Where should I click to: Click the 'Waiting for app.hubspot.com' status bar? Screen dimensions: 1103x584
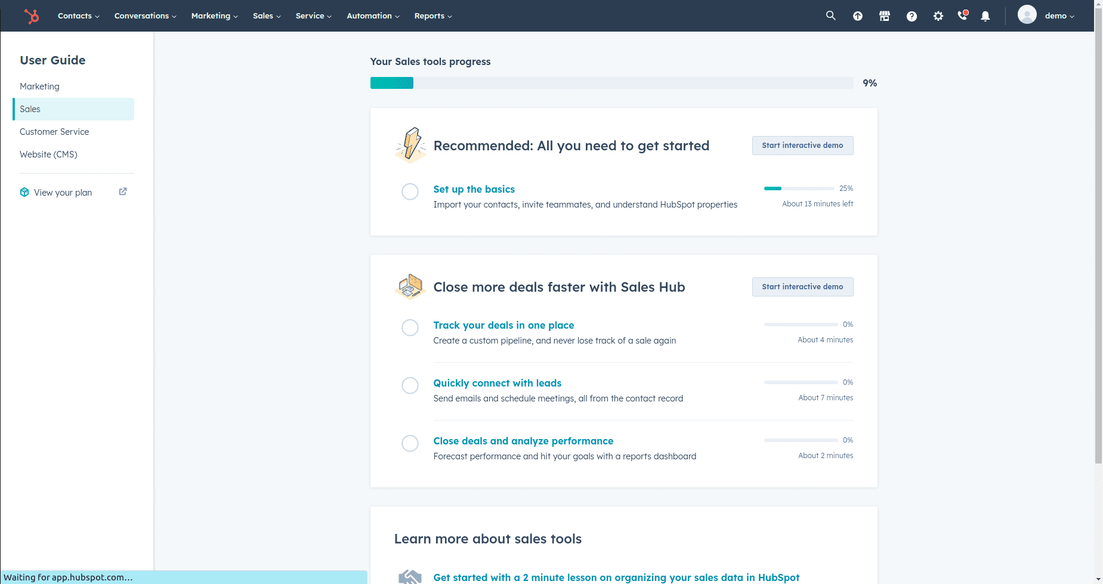click(184, 577)
